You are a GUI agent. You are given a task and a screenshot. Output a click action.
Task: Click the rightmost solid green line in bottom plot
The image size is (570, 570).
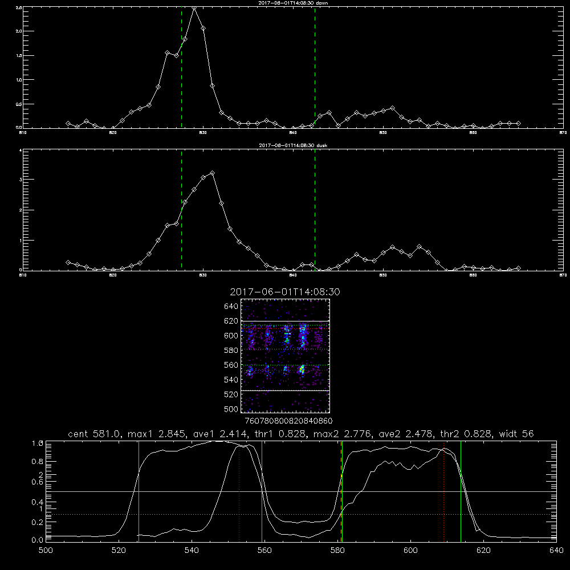click(461, 491)
